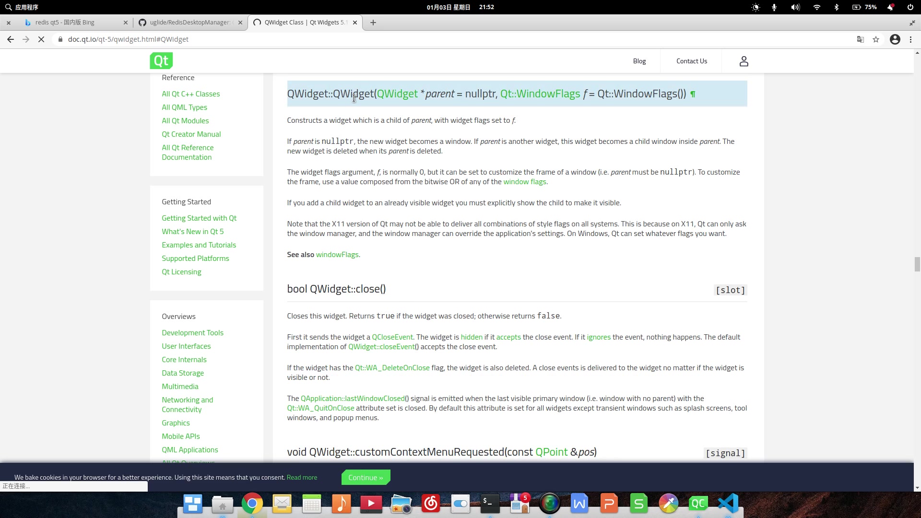Open a new browser tab
Image resolution: width=921 pixels, height=518 pixels.
[373, 23]
